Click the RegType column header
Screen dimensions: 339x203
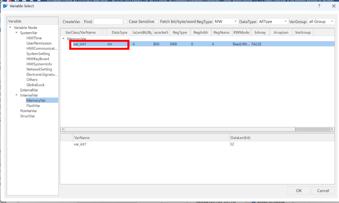coord(180,32)
